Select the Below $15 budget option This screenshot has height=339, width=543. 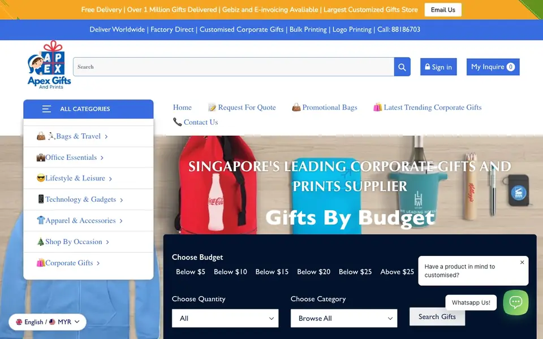(272, 272)
